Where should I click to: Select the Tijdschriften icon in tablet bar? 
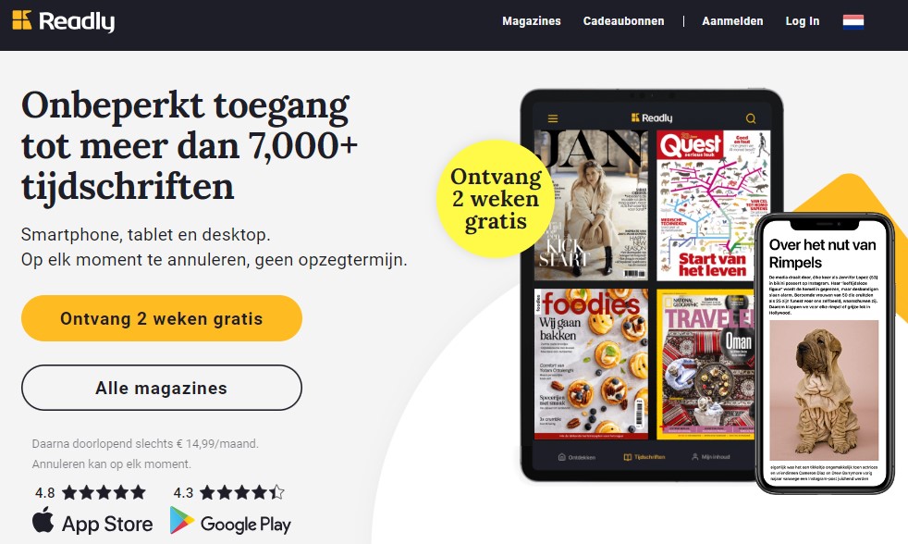pyautogui.click(x=627, y=457)
